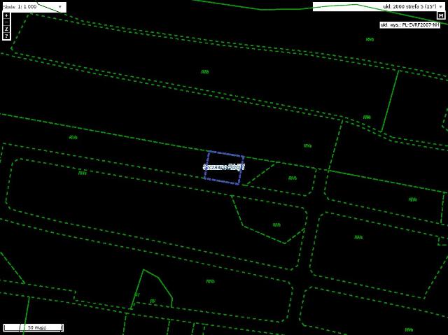448x335 pixels.
Task: Select the blue highlighted parcel outline
Action: click(x=224, y=168)
